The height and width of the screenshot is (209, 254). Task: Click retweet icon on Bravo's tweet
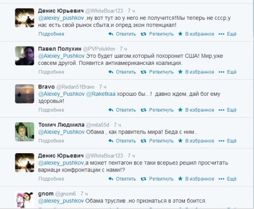[x=143, y=110]
